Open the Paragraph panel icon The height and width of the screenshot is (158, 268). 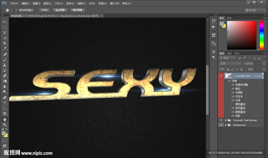click(x=214, y=57)
